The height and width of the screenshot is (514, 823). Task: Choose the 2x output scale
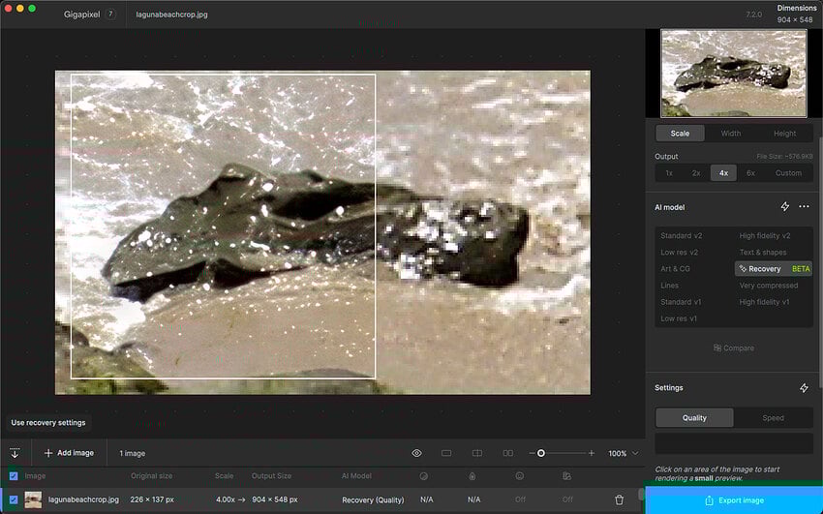[x=696, y=172]
